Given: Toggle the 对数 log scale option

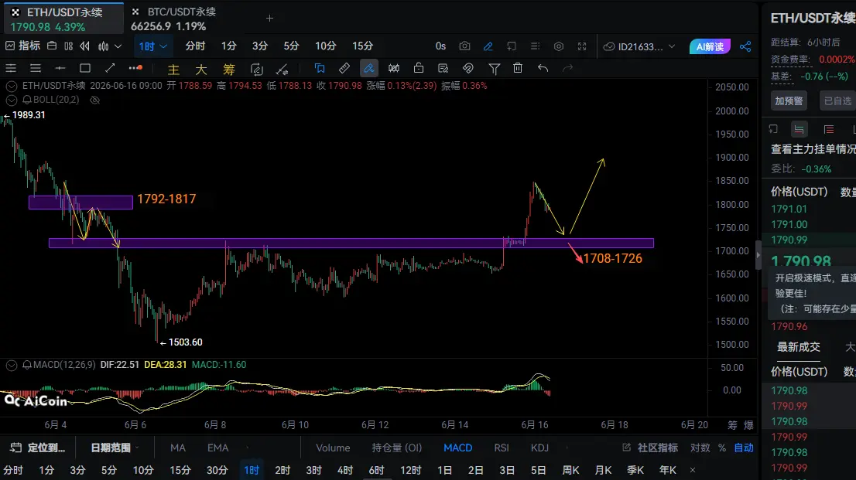Looking at the screenshot, I should pos(700,448).
